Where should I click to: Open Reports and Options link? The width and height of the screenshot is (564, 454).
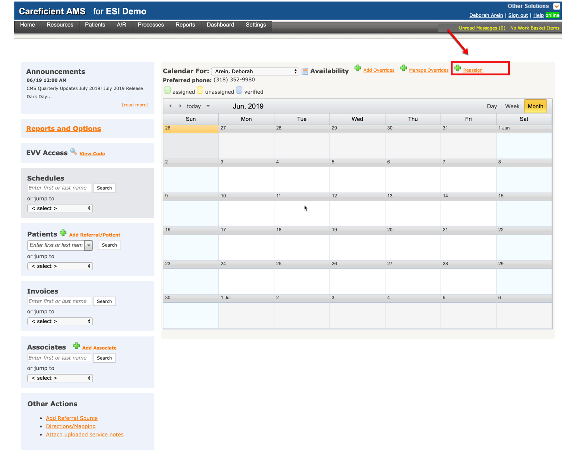(64, 129)
